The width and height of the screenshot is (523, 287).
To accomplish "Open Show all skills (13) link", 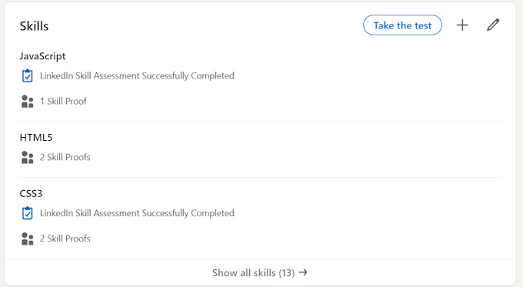I will tap(259, 272).
